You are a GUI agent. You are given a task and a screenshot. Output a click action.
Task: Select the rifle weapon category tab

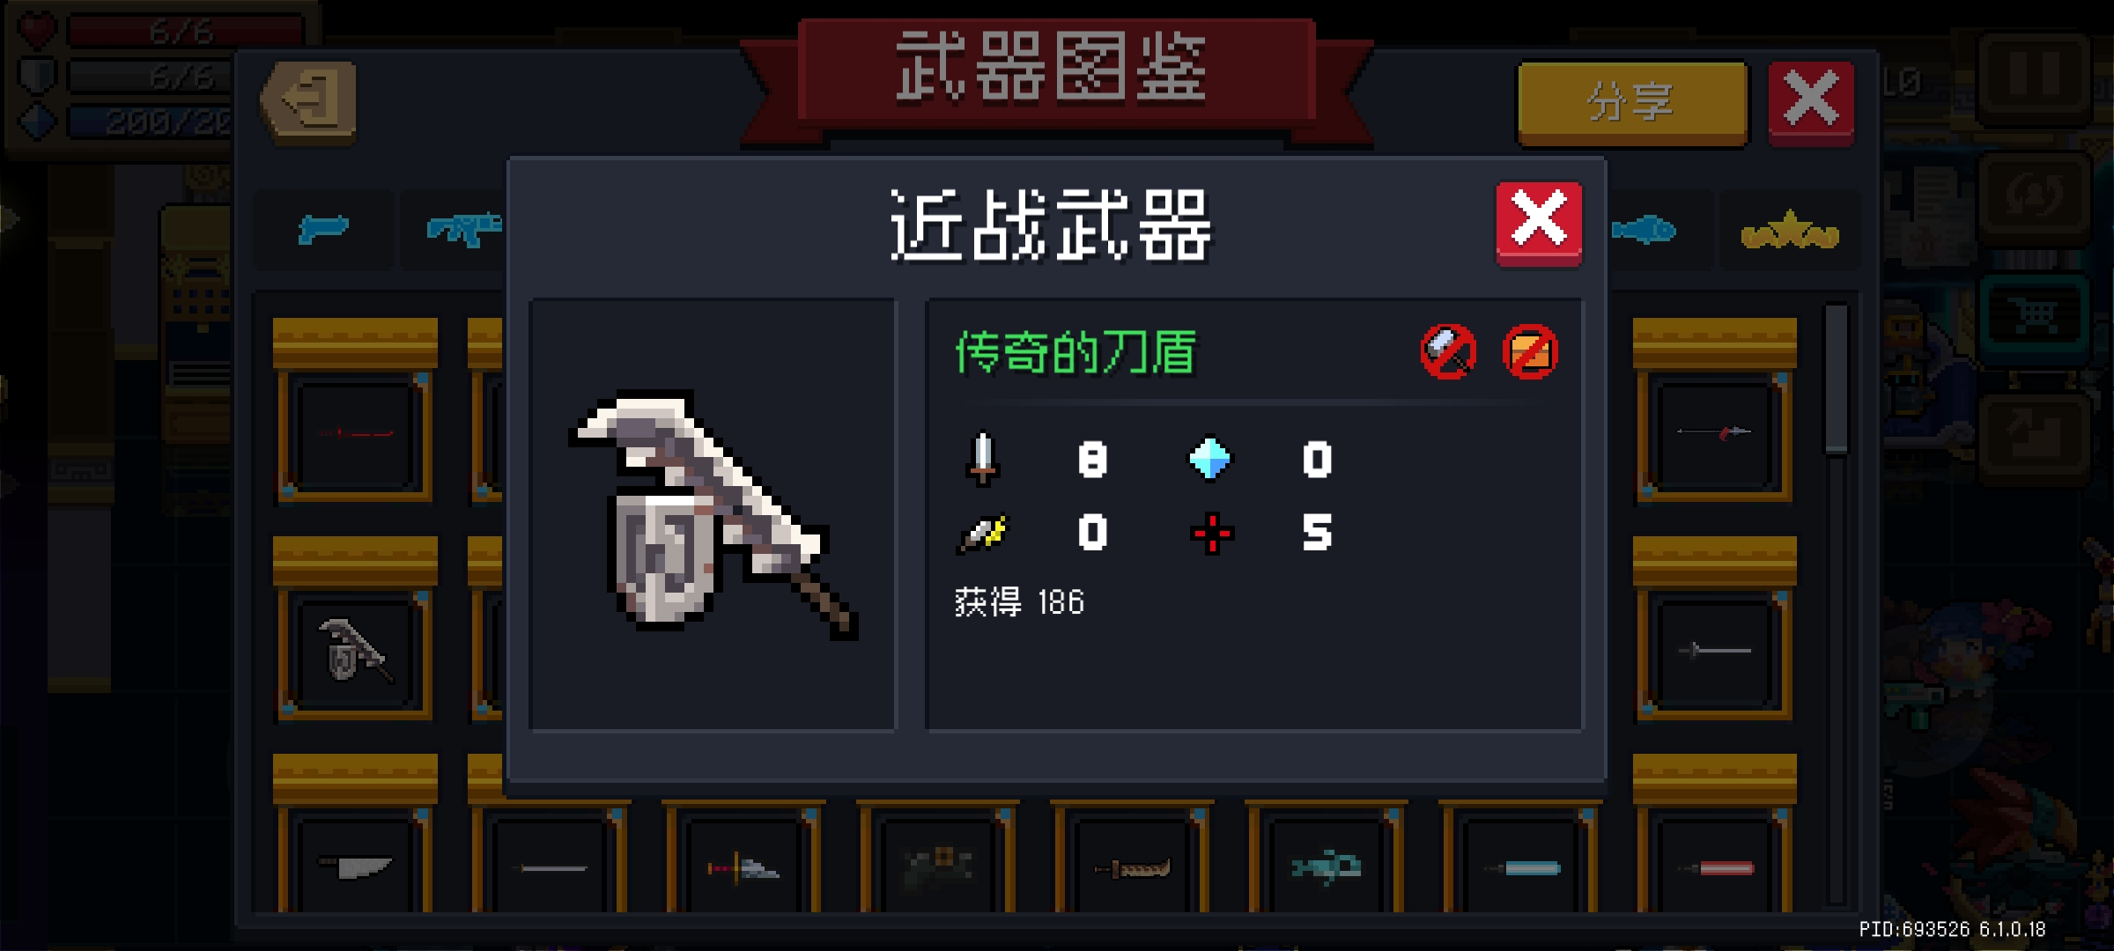[x=462, y=229]
